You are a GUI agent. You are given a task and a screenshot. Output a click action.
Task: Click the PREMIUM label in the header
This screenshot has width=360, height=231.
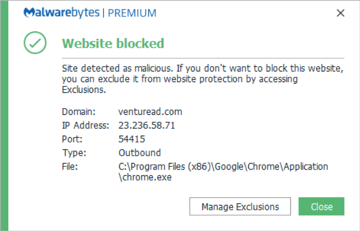[132, 13]
